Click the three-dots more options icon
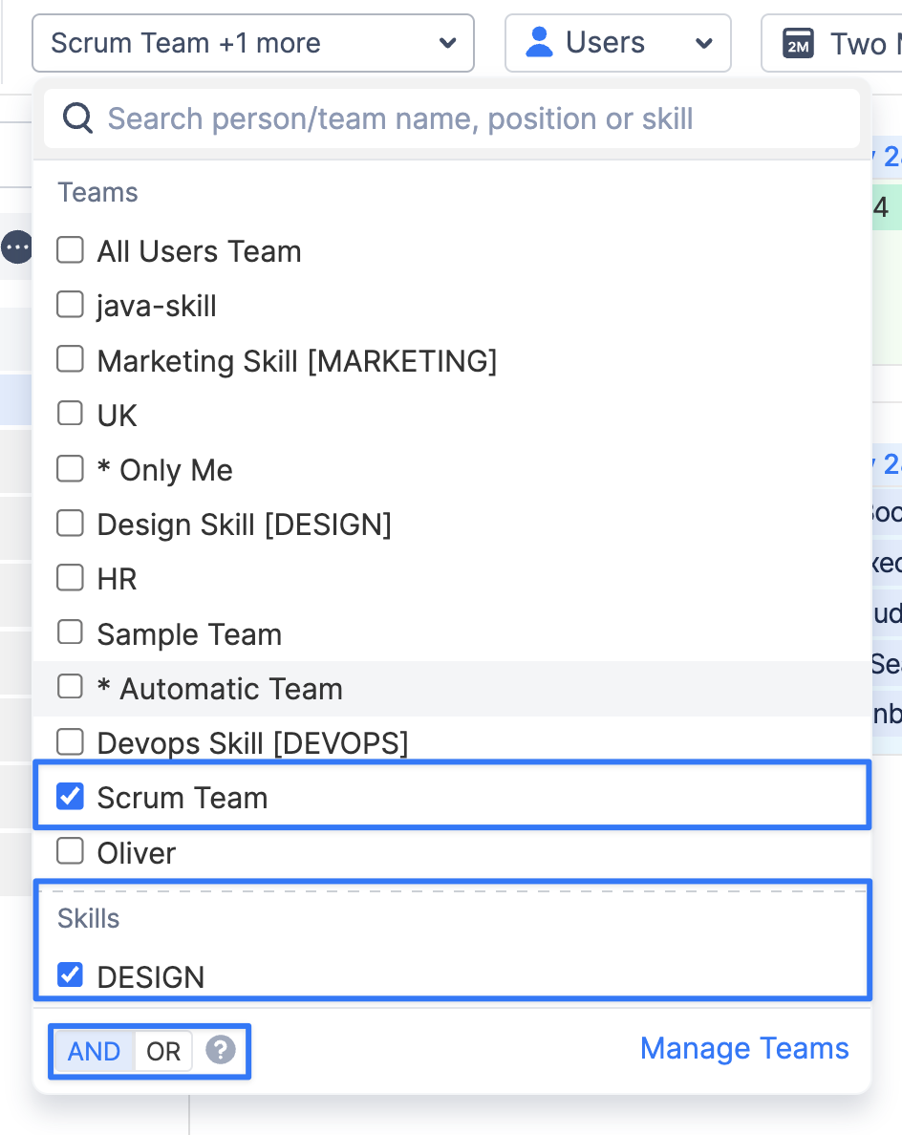The image size is (902, 1135). click(x=16, y=248)
